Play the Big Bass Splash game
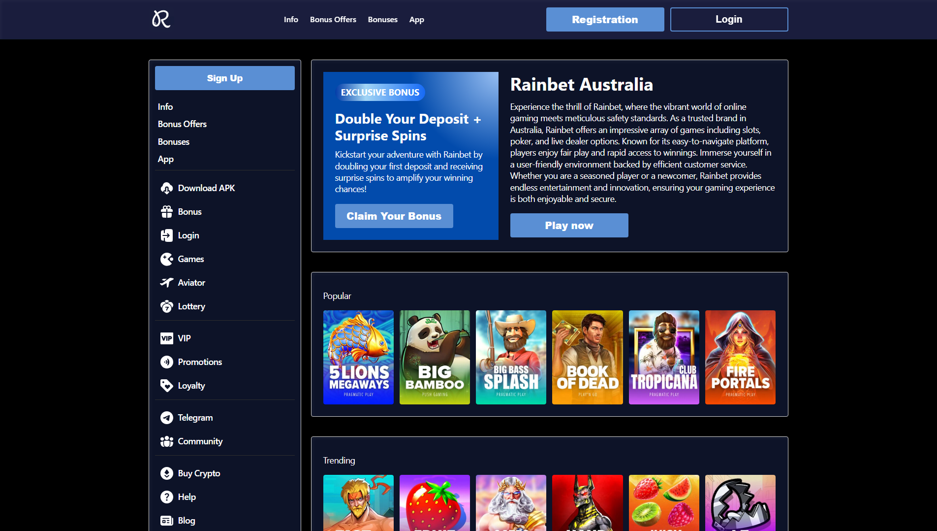The image size is (937, 531). [511, 357]
